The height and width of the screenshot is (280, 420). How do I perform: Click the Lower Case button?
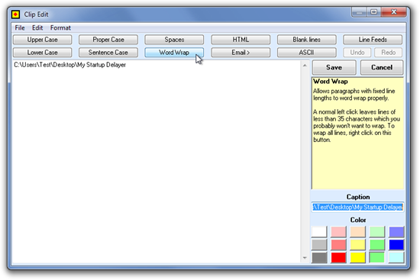pyautogui.click(x=42, y=53)
